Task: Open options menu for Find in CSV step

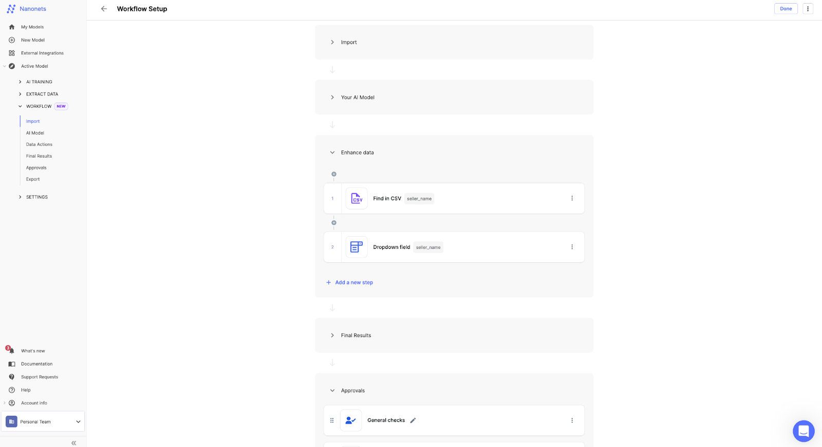Action: [x=572, y=199]
